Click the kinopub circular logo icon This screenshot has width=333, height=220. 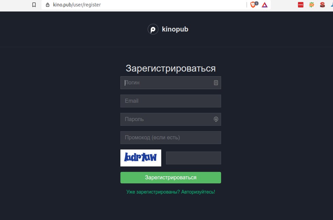[x=153, y=29]
